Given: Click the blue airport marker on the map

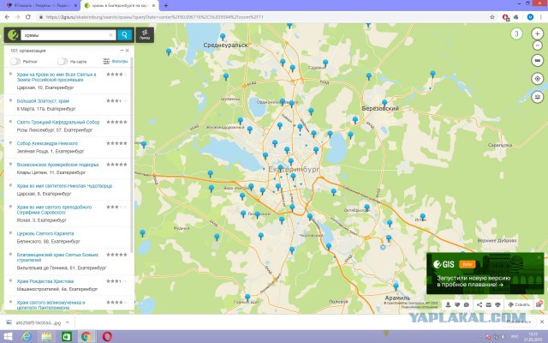Looking at the screenshot, I should 383,247.
